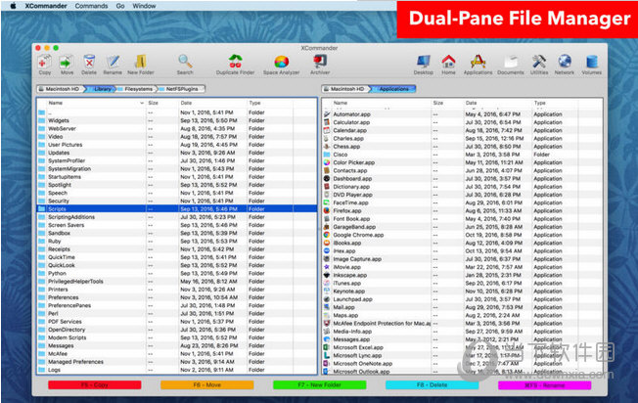
Task: Select the WebServer folder row
Action: click(x=177, y=128)
